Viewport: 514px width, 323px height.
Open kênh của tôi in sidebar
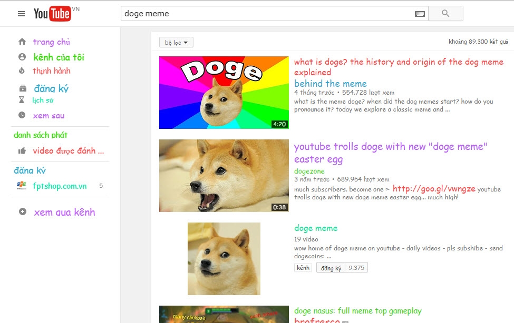pyautogui.click(x=59, y=57)
